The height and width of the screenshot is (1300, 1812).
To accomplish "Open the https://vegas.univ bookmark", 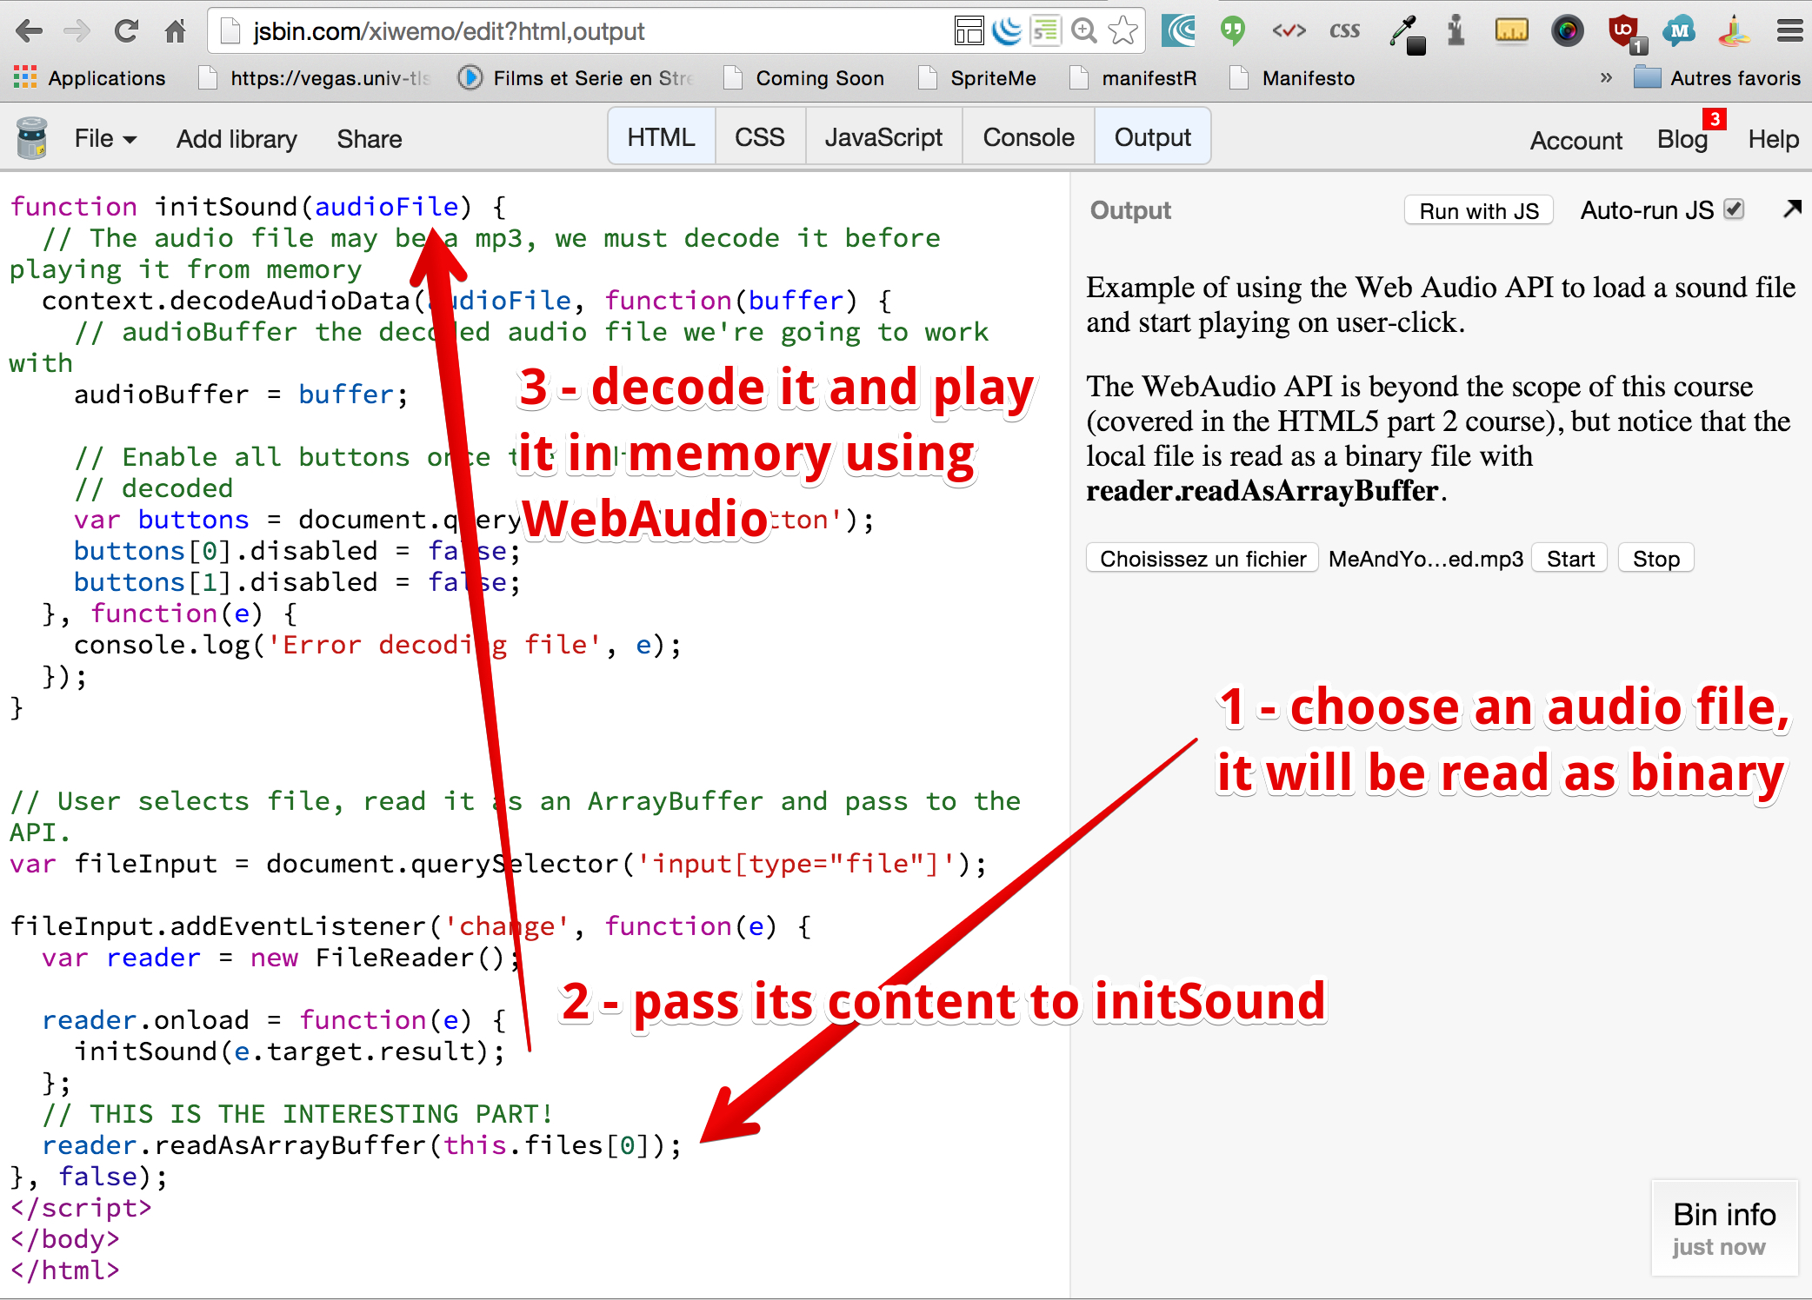I will pyautogui.click(x=315, y=77).
